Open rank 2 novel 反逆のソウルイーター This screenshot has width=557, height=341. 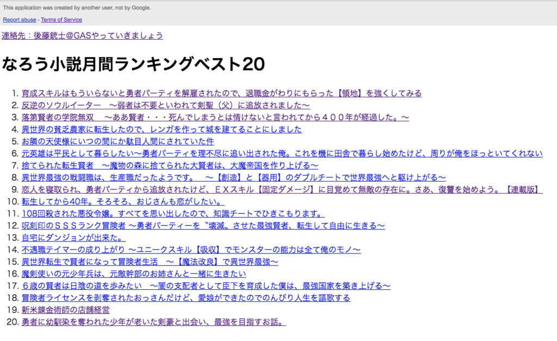tap(165, 106)
